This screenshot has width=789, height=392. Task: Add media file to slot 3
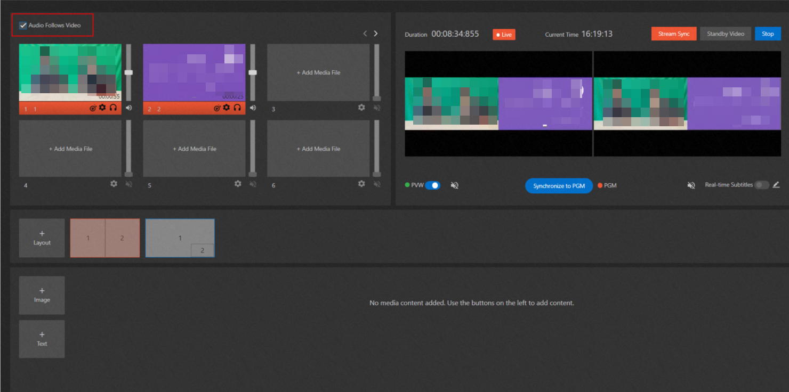[x=318, y=72]
